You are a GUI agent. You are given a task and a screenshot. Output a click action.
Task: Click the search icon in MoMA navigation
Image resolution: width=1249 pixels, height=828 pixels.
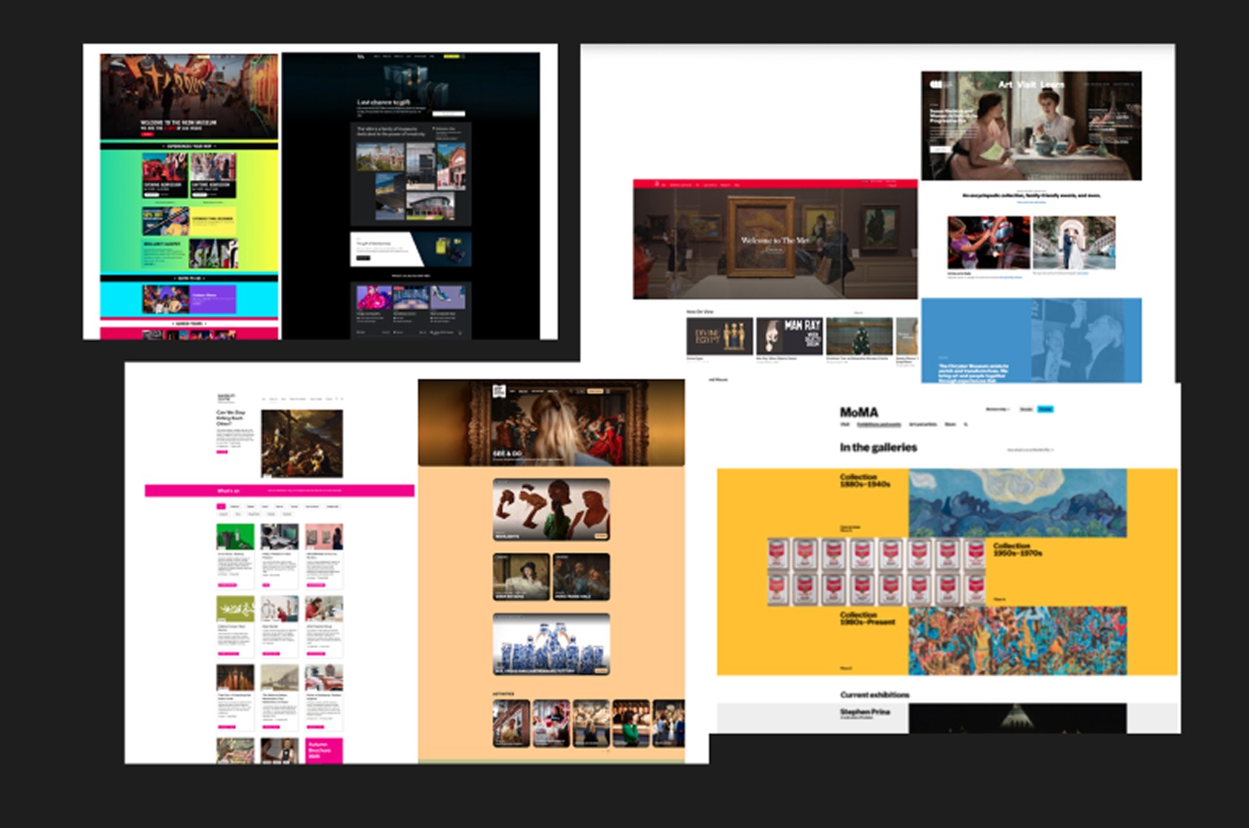tap(965, 425)
